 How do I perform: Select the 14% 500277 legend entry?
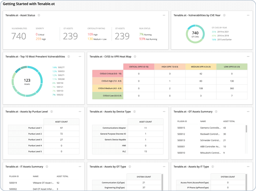58,68
